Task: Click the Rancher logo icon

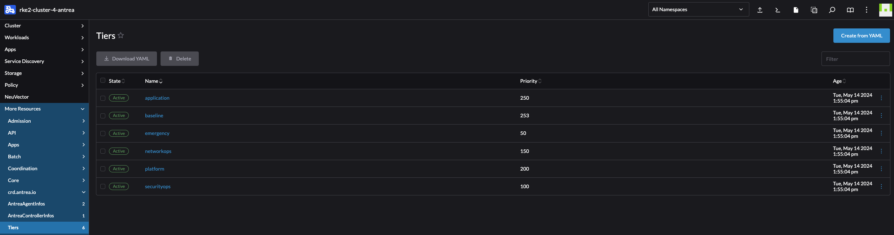Action: click(10, 10)
